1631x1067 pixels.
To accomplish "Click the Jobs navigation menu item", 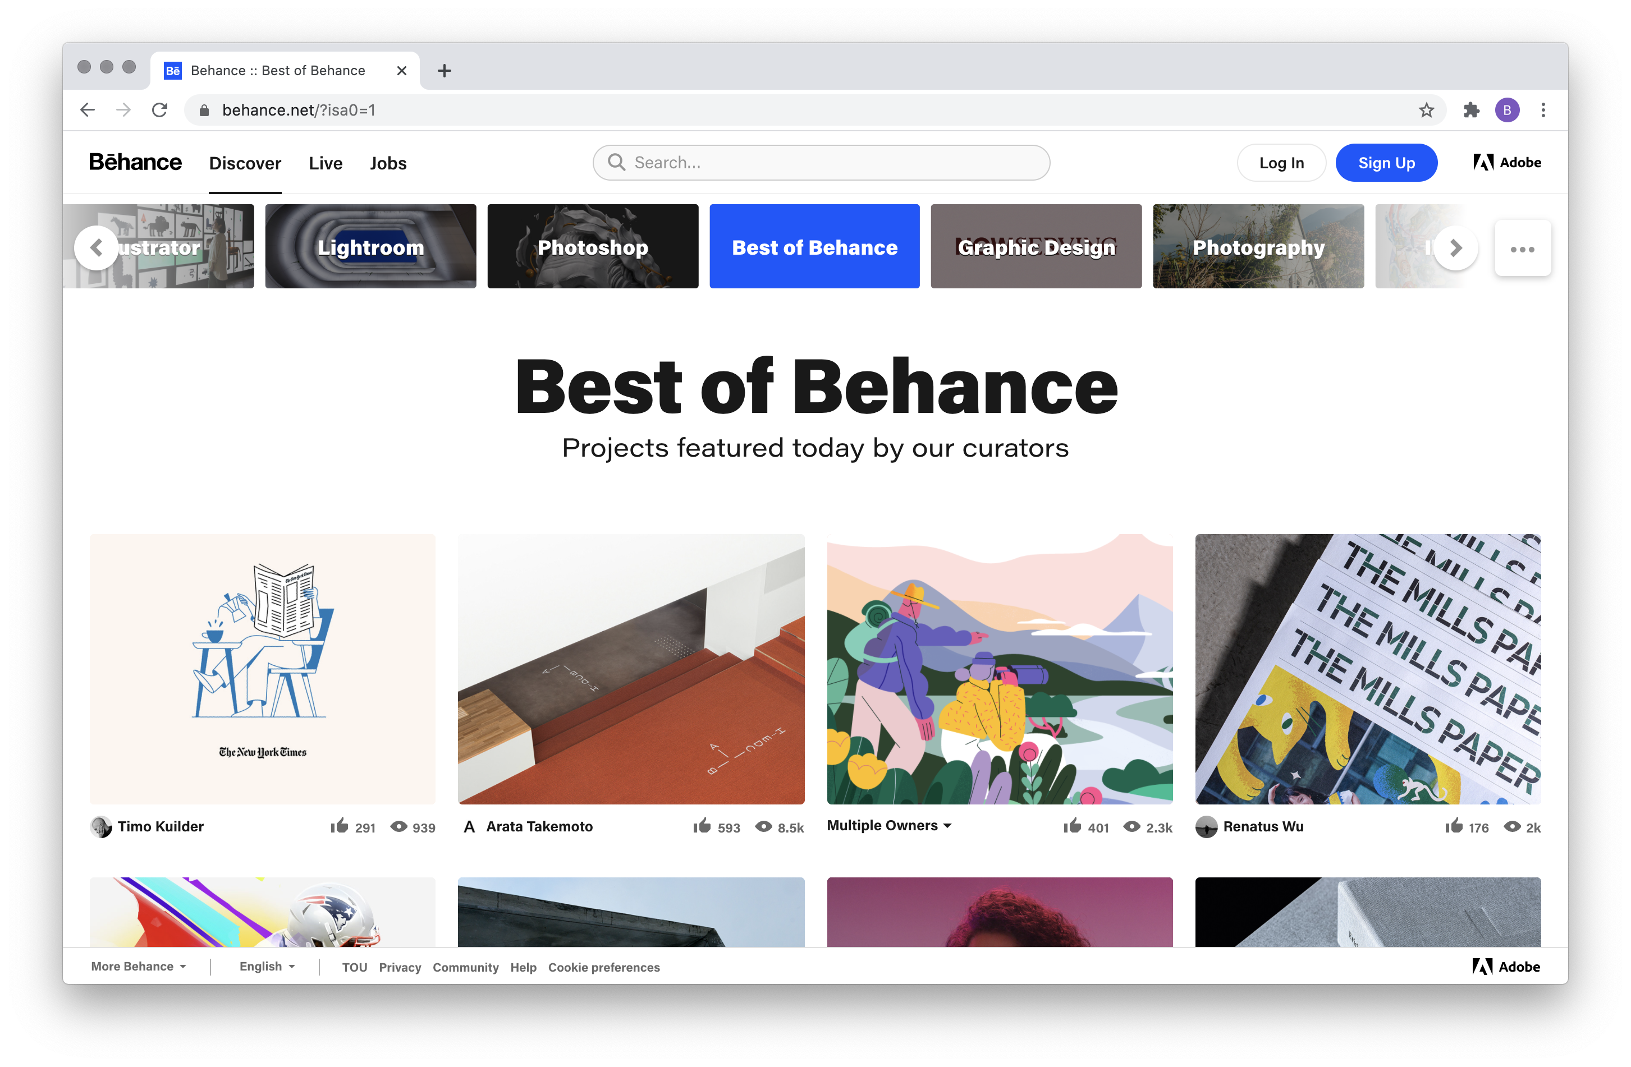I will tap(388, 163).
